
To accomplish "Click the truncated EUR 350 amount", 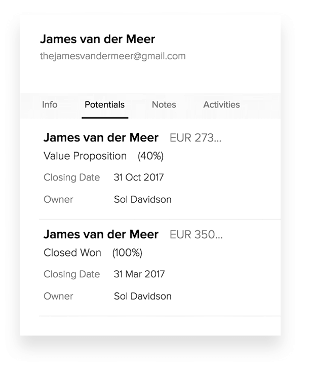I will pyautogui.click(x=196, y=235).
